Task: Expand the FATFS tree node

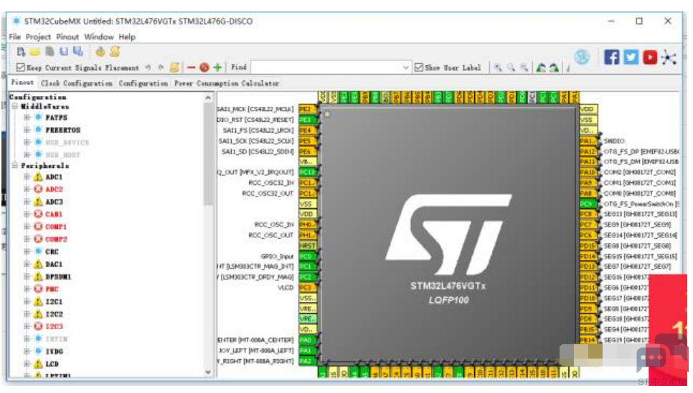Action: pyautogui.click(x=27, y=118)
